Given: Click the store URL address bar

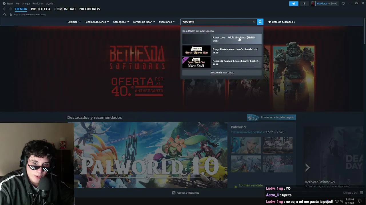Looking at the screenshot, I should tap(29, 15).
